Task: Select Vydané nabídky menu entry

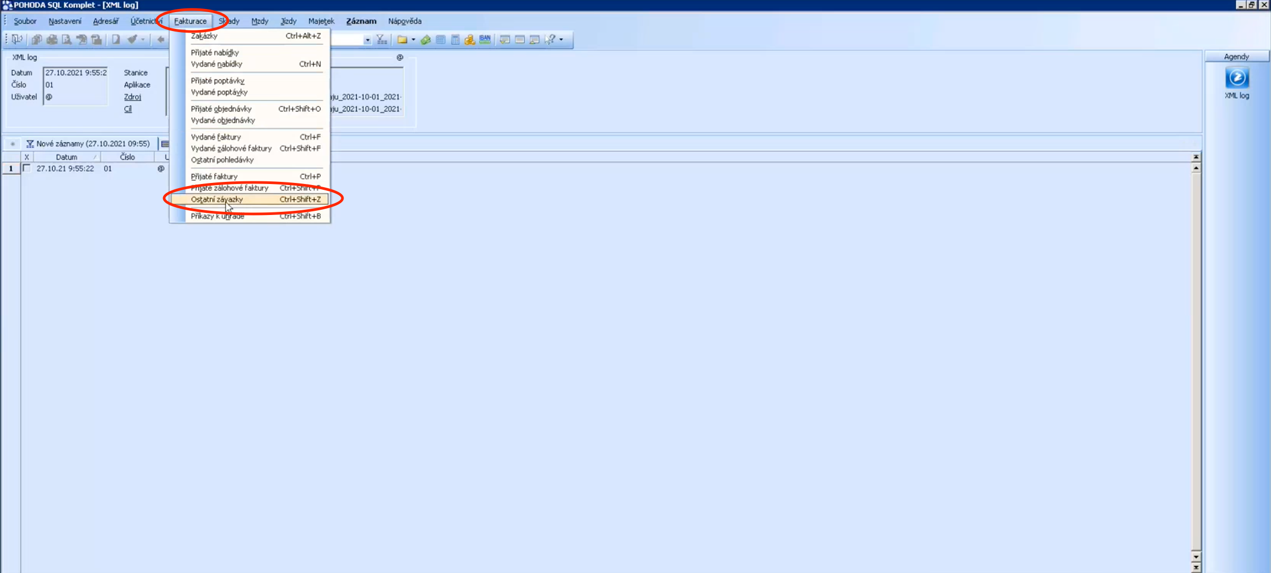Action: click(249, 64)
